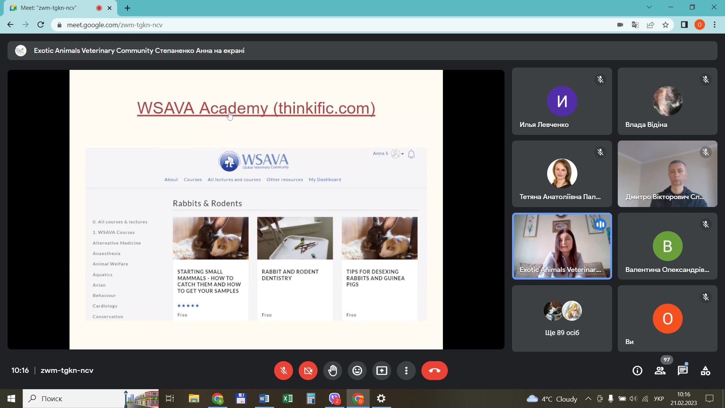View site information lock icon
The width and height of the screenshot is (725, 408).
[x=59, y=25]
